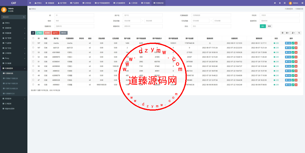Check the checkbox for row ID 46
Screen dimensions: 305x153
(33, 85)
